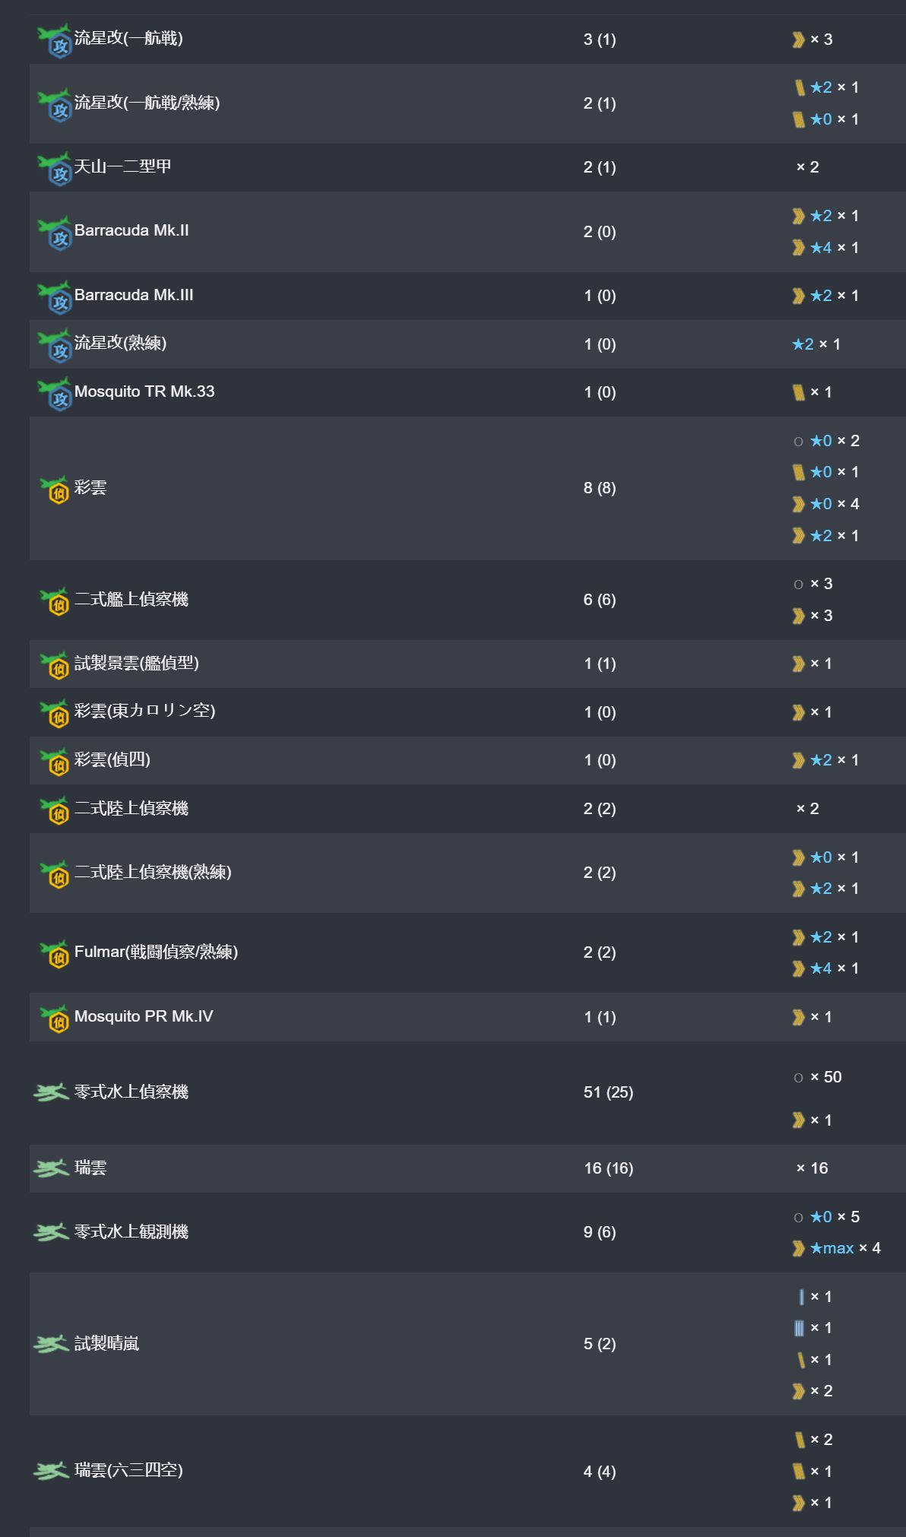Viewport: 906px width, 1537px height.
Task: Click the yellow recon icon next to 彩雲
Action: pos(55,489)
